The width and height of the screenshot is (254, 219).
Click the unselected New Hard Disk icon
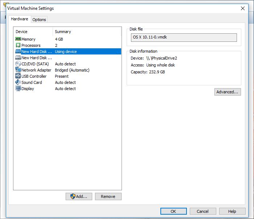18,57
